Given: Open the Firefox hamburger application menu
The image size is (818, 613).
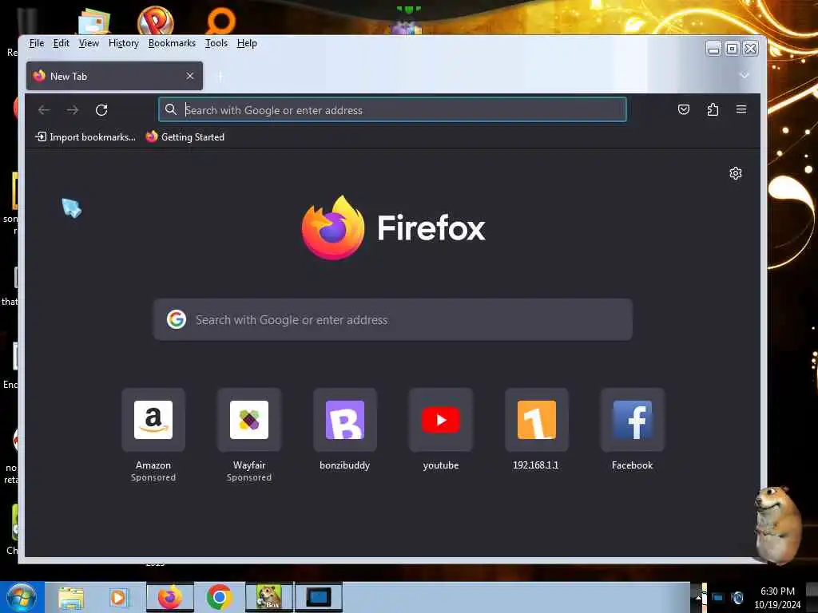Looking at the screenshot, I should (x=741, y=109).
